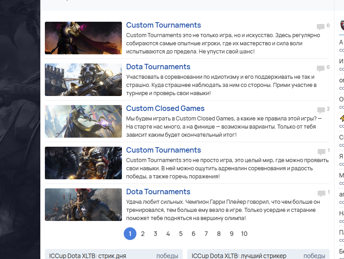This screenshot has height=259, width=344.
Task: Go to page 4 in pagination
Action: (x=168, y=234)
